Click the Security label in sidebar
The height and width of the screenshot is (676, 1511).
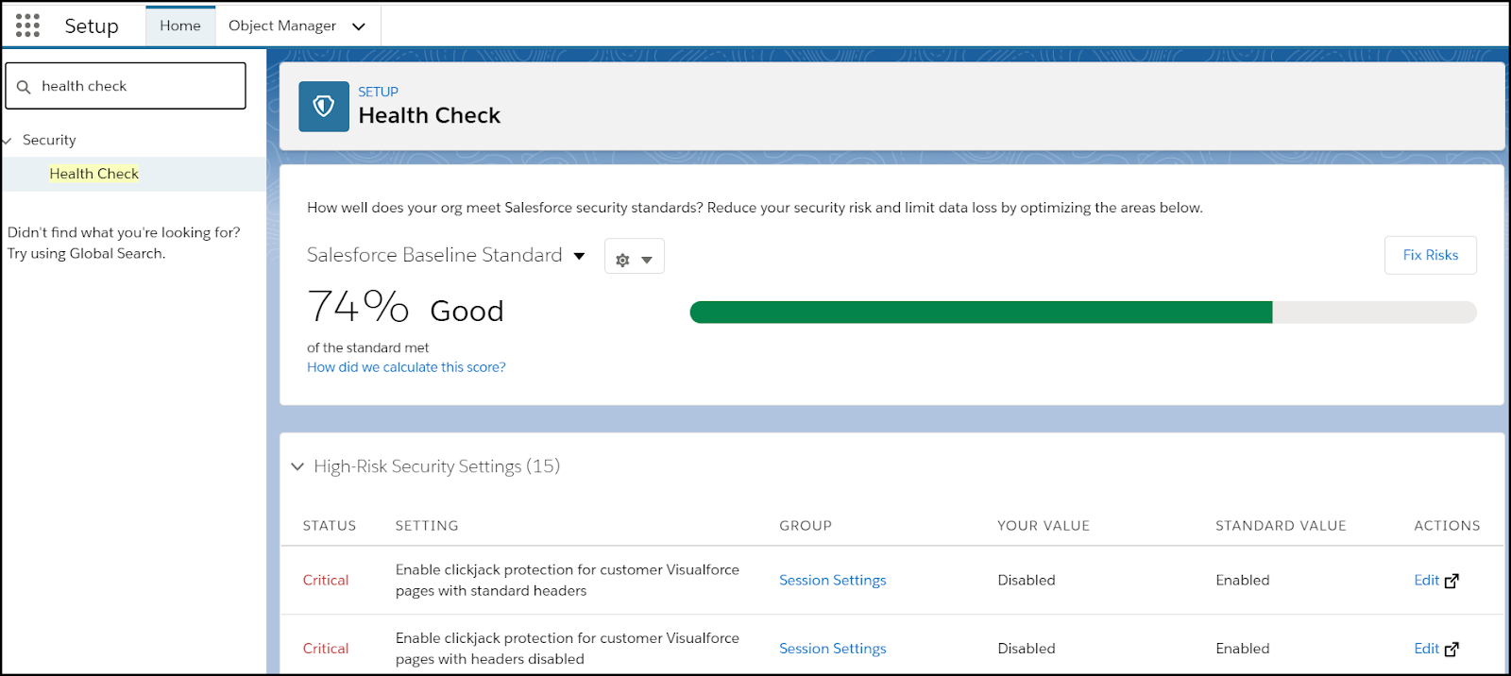(x=49, y=140)
